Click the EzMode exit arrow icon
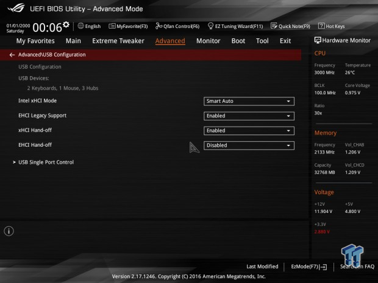Screen dimensions: 378x283 324,267
